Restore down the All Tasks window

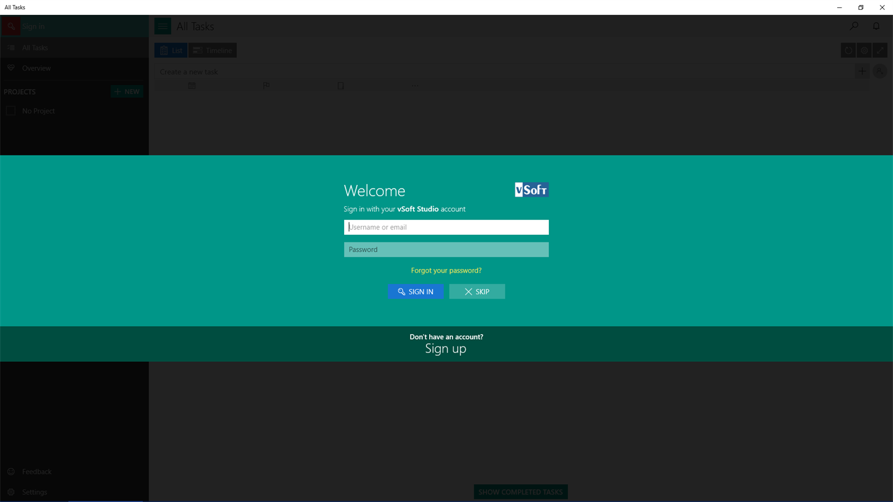pyautogui.click(x=861, y=7)
